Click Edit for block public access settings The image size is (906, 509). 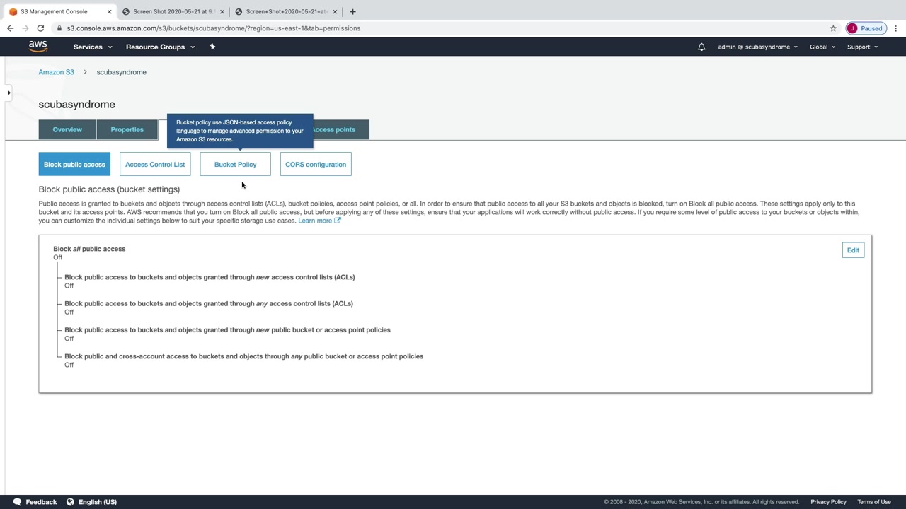(853, 250)
